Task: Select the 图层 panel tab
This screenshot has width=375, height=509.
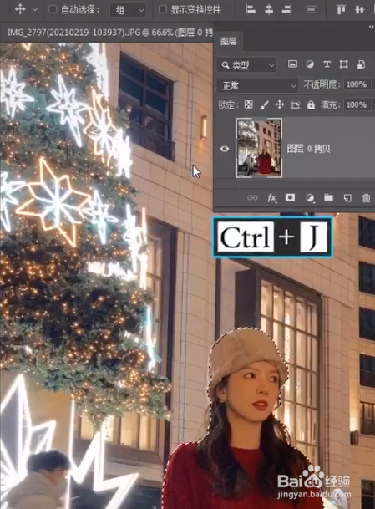Action: pyautogui.click(x=229, y=41)
